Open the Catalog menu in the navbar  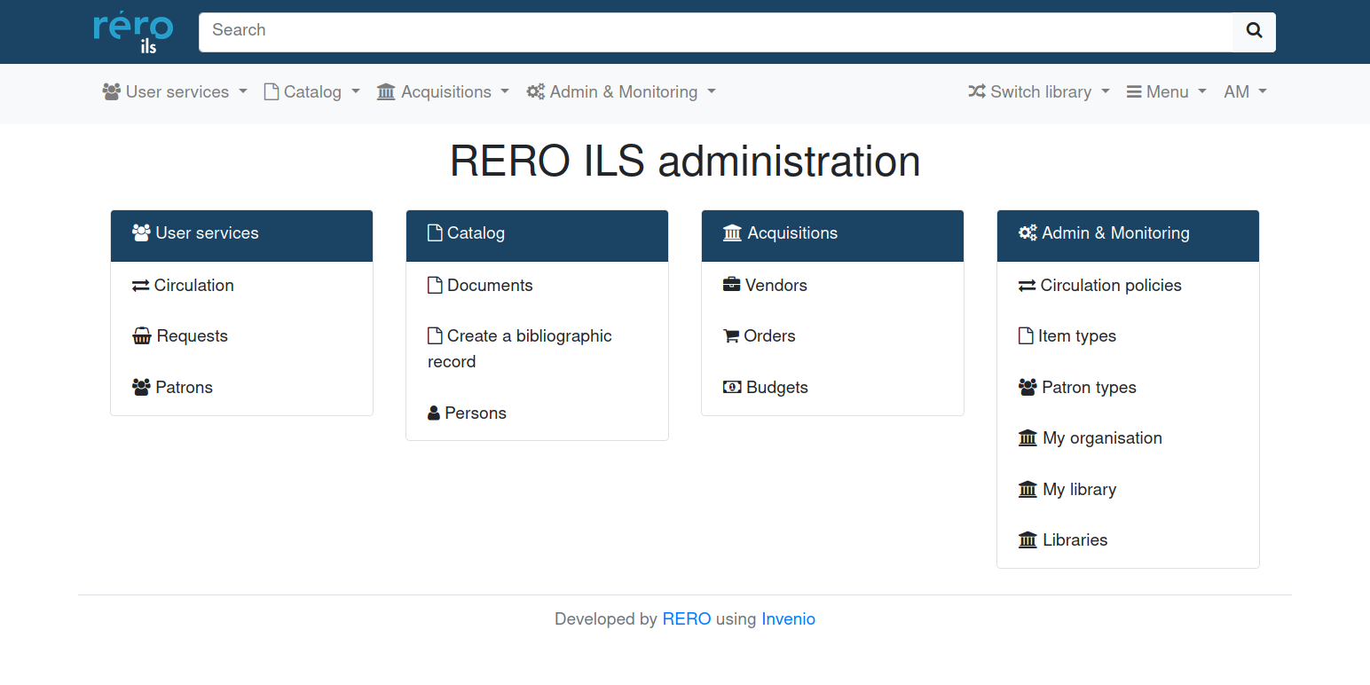311,91
